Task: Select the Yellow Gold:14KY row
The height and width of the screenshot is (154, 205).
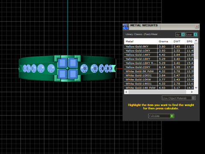Action: tap(159, 55)
